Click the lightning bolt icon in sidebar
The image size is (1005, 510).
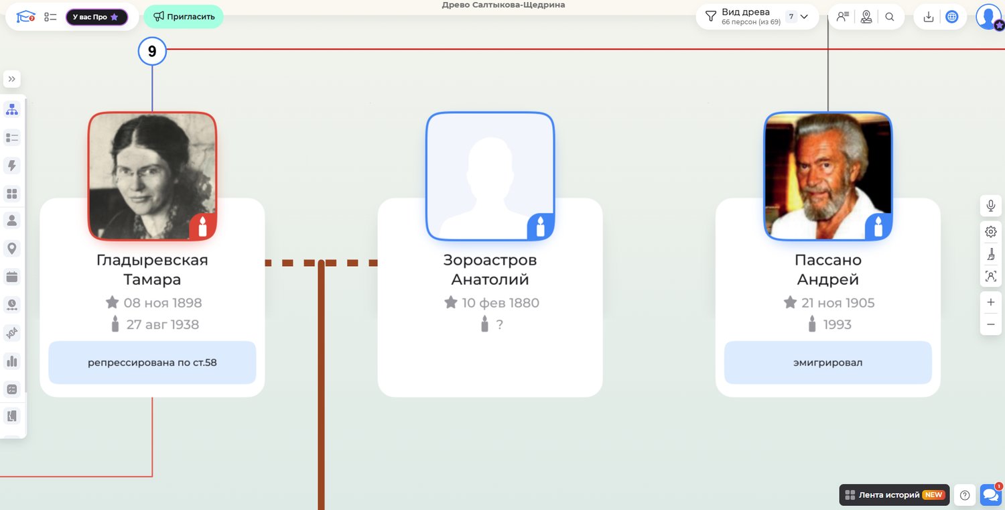pyautogui.click(x=12, y=166)
